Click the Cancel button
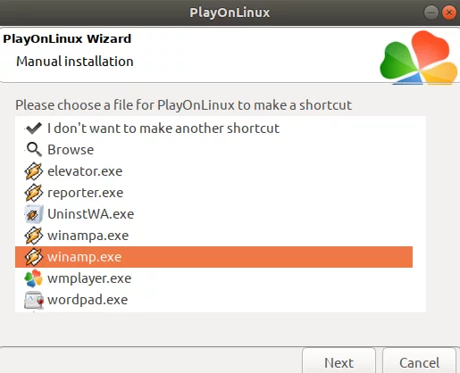Screen dimensions: 460x373 click(419, 361)
